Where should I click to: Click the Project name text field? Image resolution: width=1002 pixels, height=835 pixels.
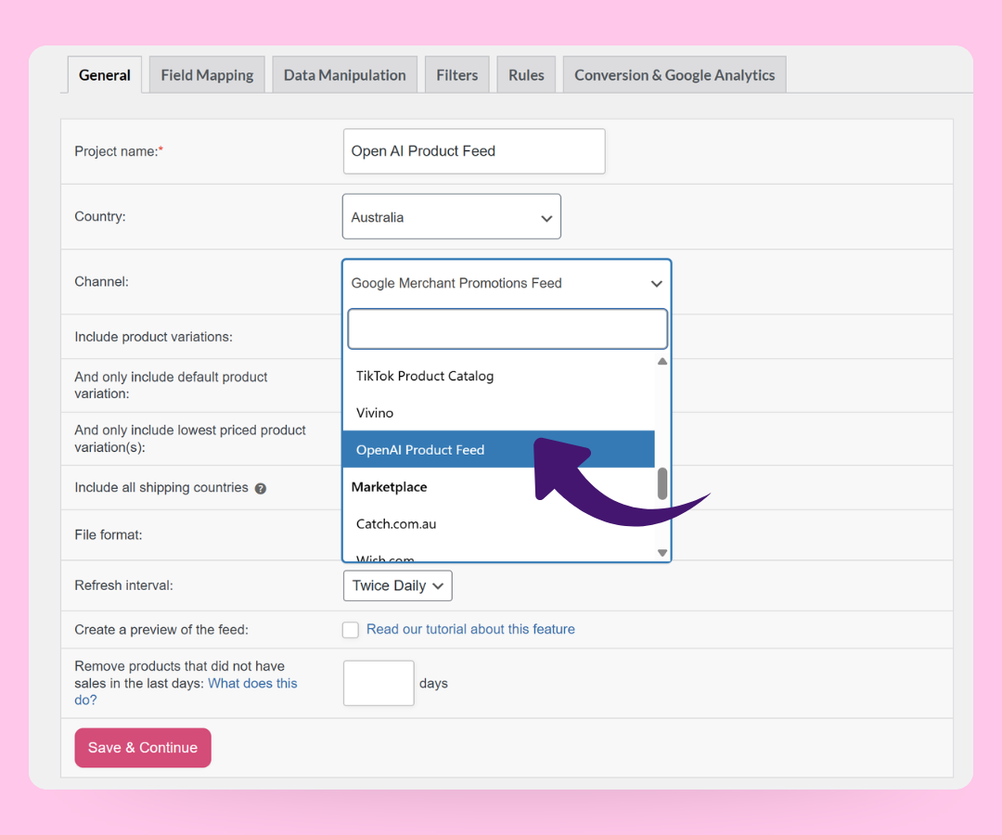pyautogui.click(x=473, y=151)
